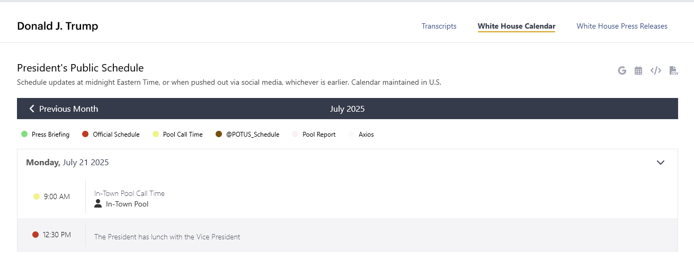Toggle Official Schedule red legend filter
Screen dimensions: 694x260
click(x=85, y=135)
